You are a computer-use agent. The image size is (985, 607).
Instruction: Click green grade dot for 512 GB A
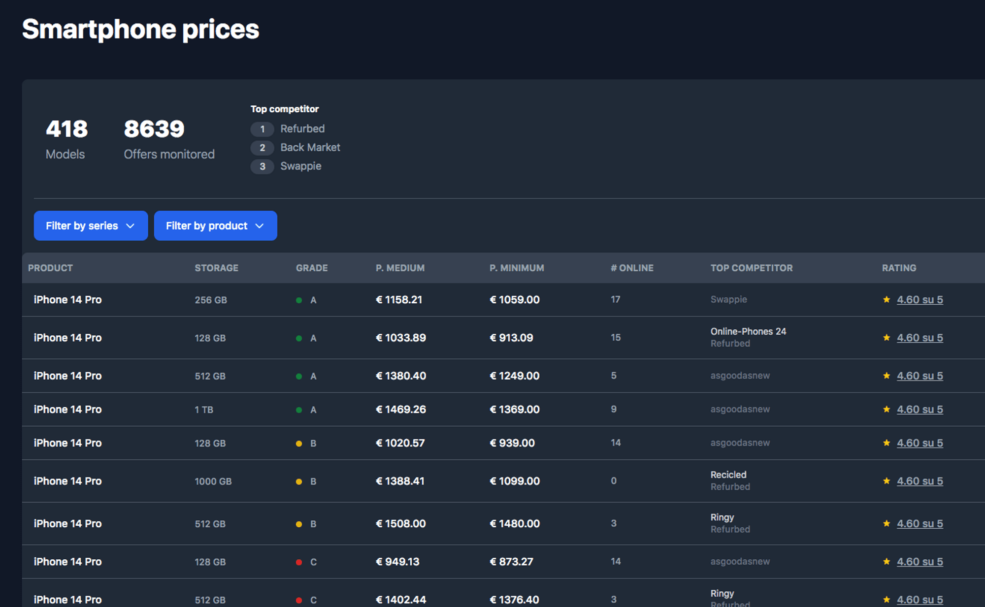299,376
